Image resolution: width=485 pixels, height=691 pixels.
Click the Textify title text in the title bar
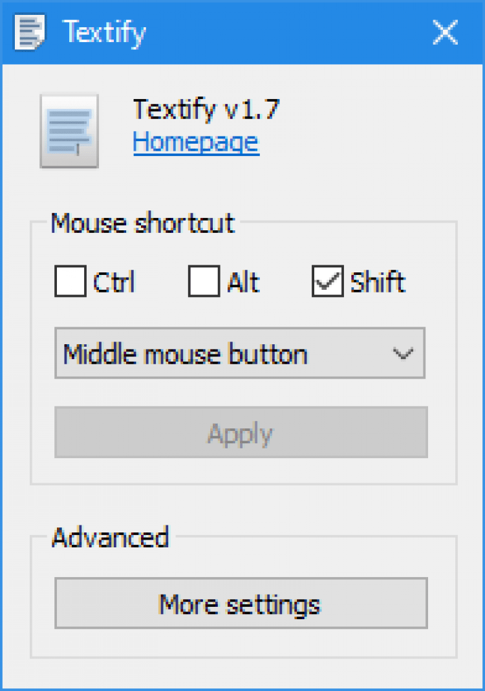pos(104,32)
